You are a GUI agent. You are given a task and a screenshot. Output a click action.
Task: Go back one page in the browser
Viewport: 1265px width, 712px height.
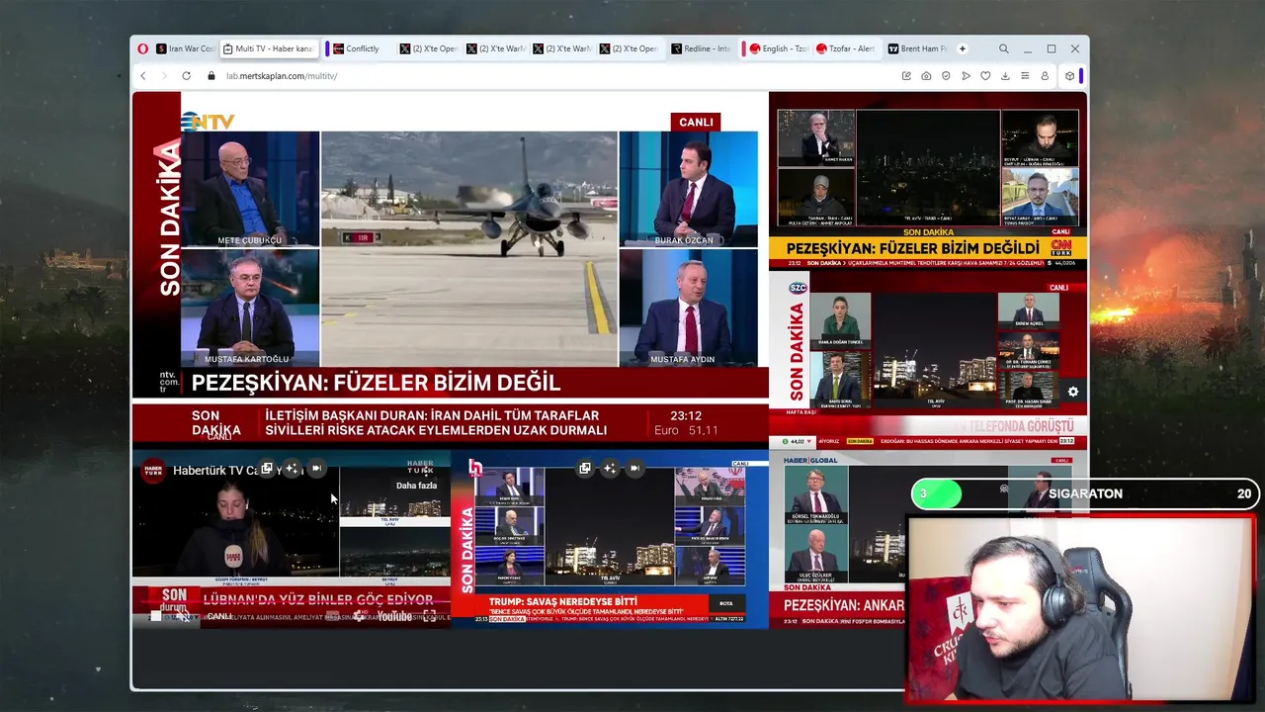[x=142, y=76]
